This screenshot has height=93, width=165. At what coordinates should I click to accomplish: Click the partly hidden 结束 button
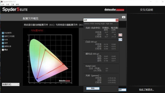coord(122,90)
